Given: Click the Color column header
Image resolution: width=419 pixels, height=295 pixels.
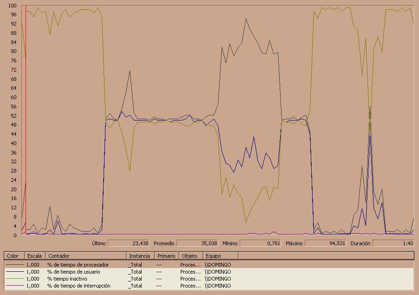Looking at the screenshot, I should [14, 255].
